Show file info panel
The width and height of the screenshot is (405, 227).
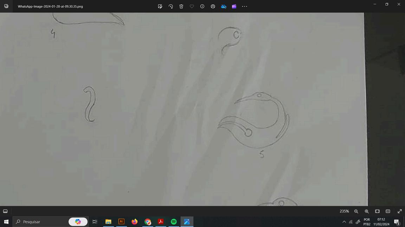click(x=202, y=6)
